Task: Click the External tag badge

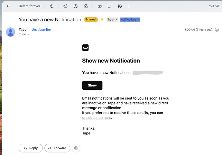Action: pos(91,19)
